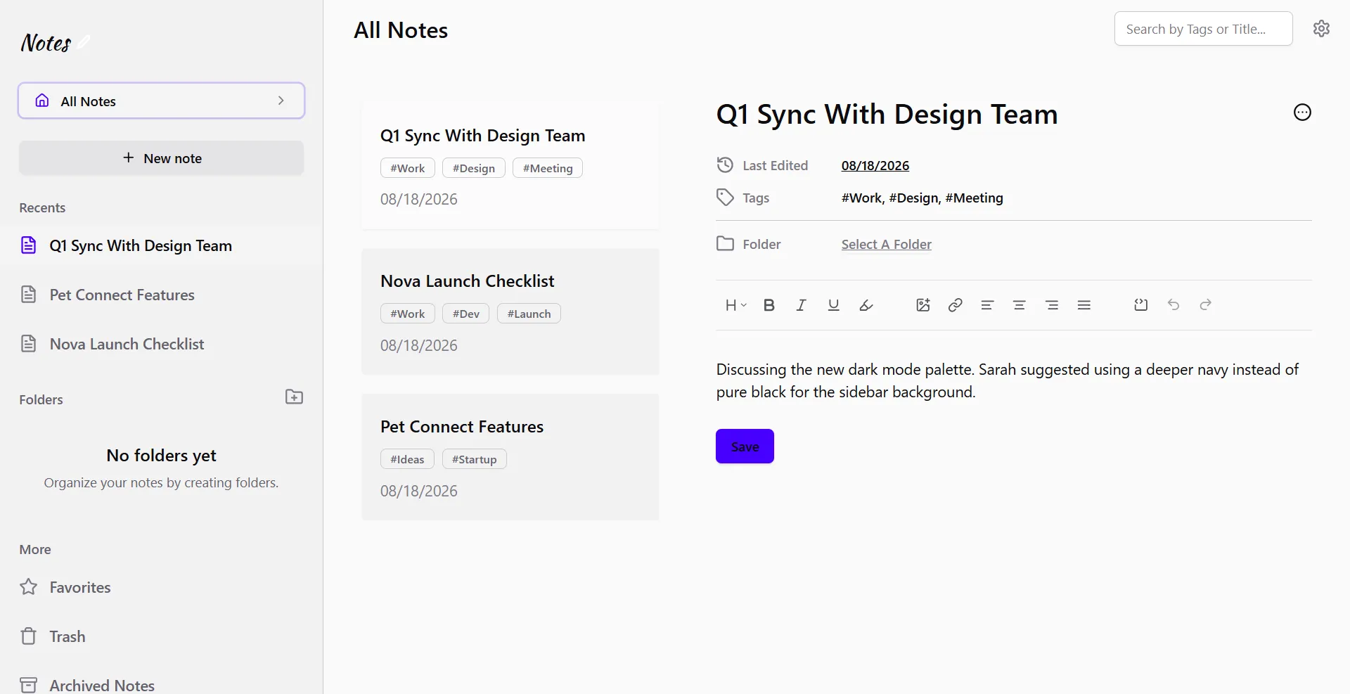The image size is (1350, 694).
Task: Toggle bold formatting
Action: 769,305
